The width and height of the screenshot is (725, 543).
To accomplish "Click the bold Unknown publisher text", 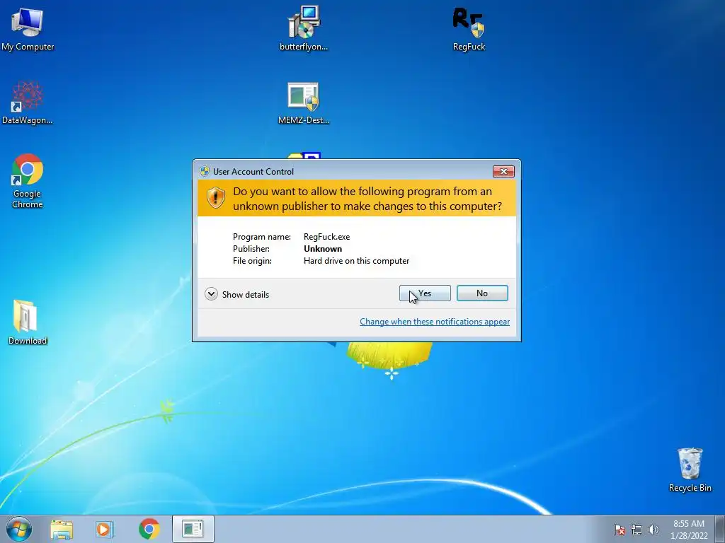I will (323, 249).
